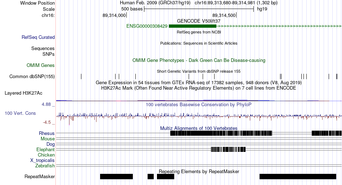Click the Short Genetic Variants from dbSNP title
Screen dimensions: 342x185
pos(199,71)
